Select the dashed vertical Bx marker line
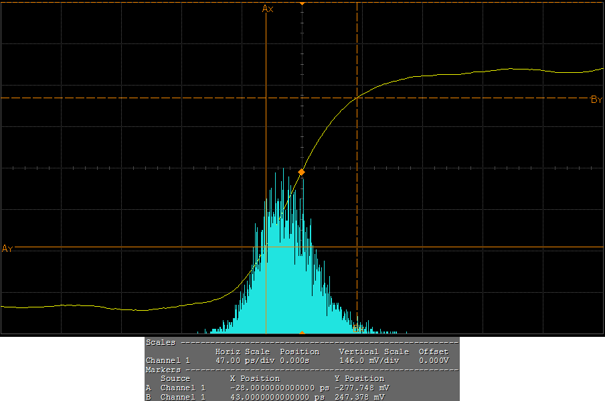 tap(357, 200)
